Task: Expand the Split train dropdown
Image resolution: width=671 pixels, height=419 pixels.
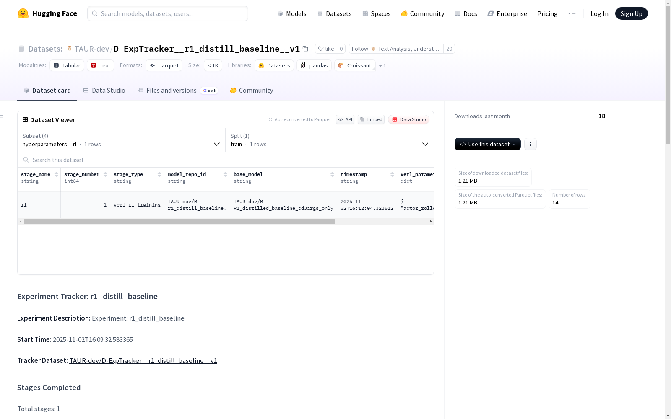Action: click(x=330, y=140)
